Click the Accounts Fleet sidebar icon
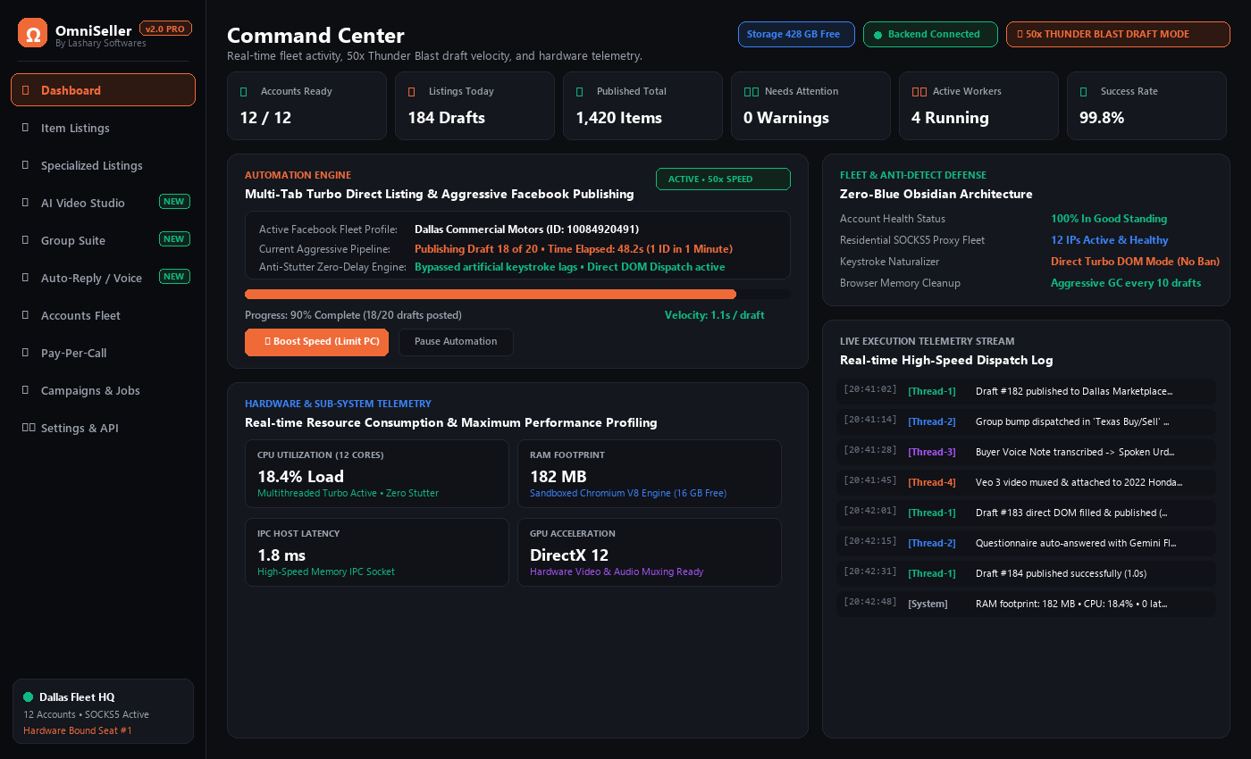 26,315
